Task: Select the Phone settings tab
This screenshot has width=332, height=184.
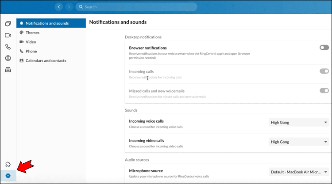Action: click(x=51, y=51)
